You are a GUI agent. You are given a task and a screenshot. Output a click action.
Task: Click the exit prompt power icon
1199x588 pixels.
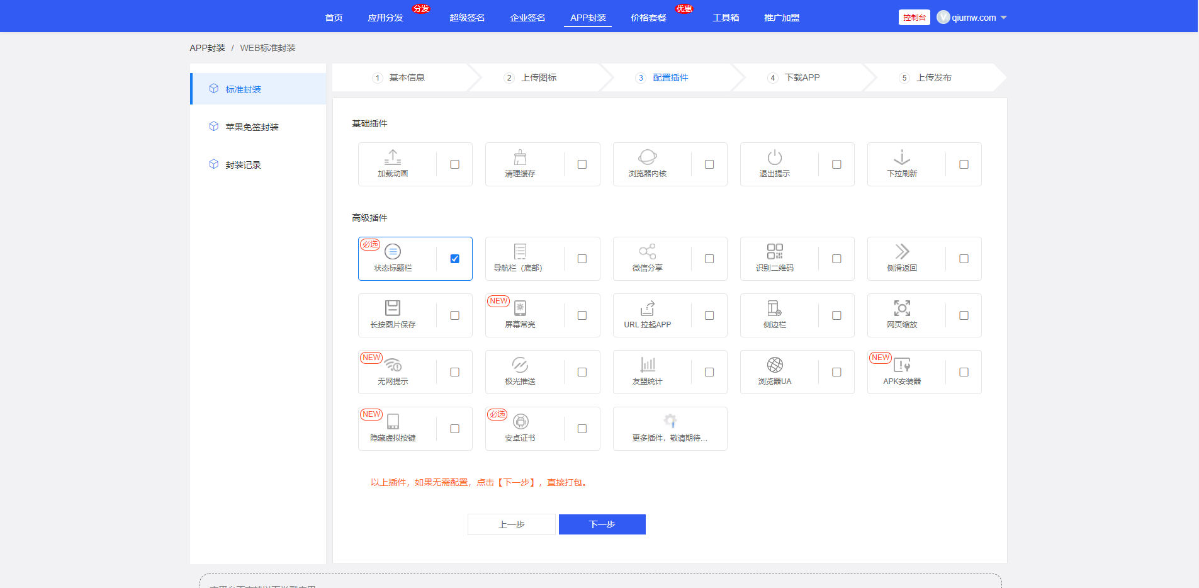[774, 157]
